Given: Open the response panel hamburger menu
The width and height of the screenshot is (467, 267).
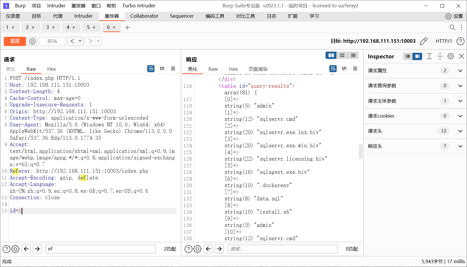Looking at the screenshot, I should tap(355, 68).
